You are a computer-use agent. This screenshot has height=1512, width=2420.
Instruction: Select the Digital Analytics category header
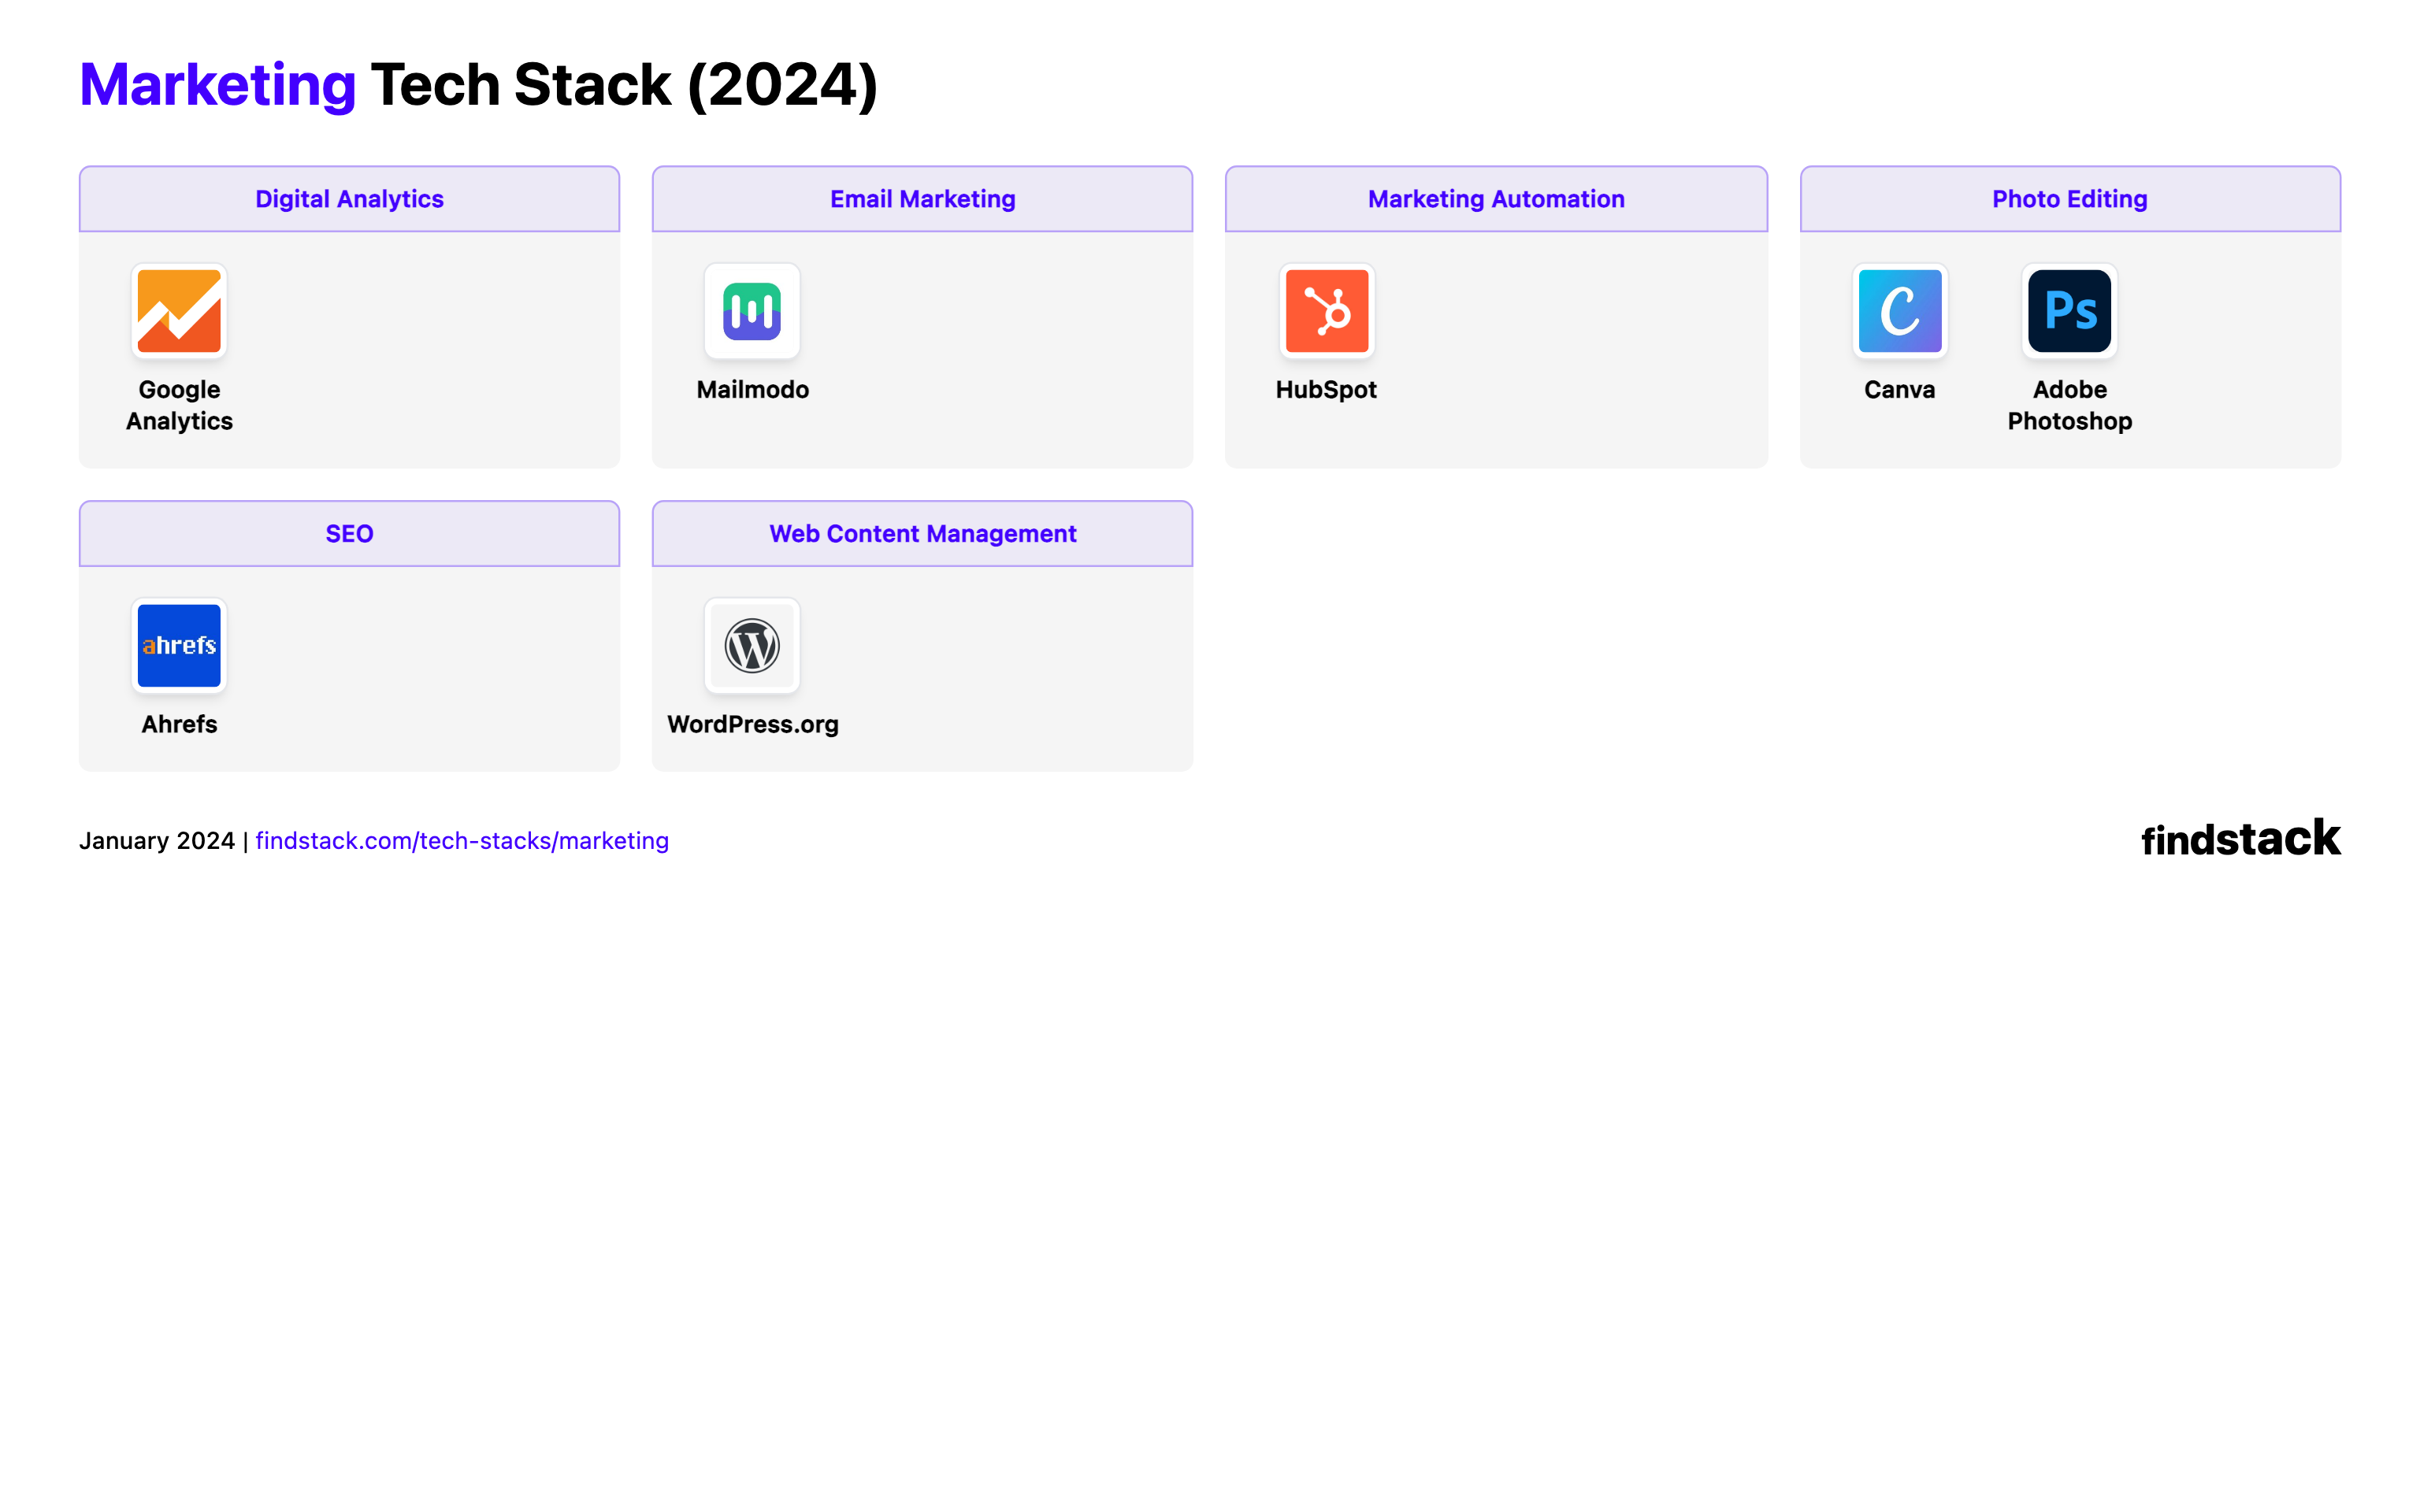coord(349,199)
